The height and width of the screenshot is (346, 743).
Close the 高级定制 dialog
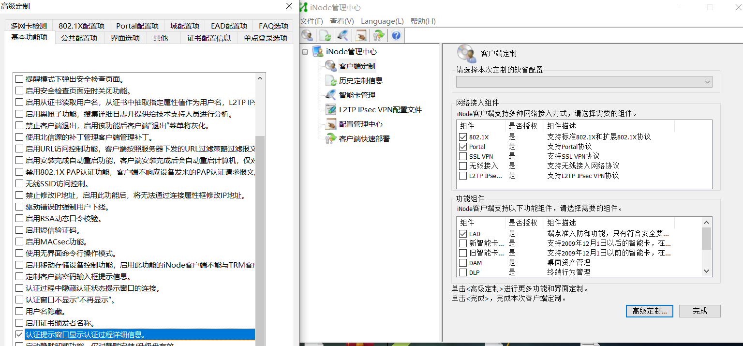click(289, 6)
